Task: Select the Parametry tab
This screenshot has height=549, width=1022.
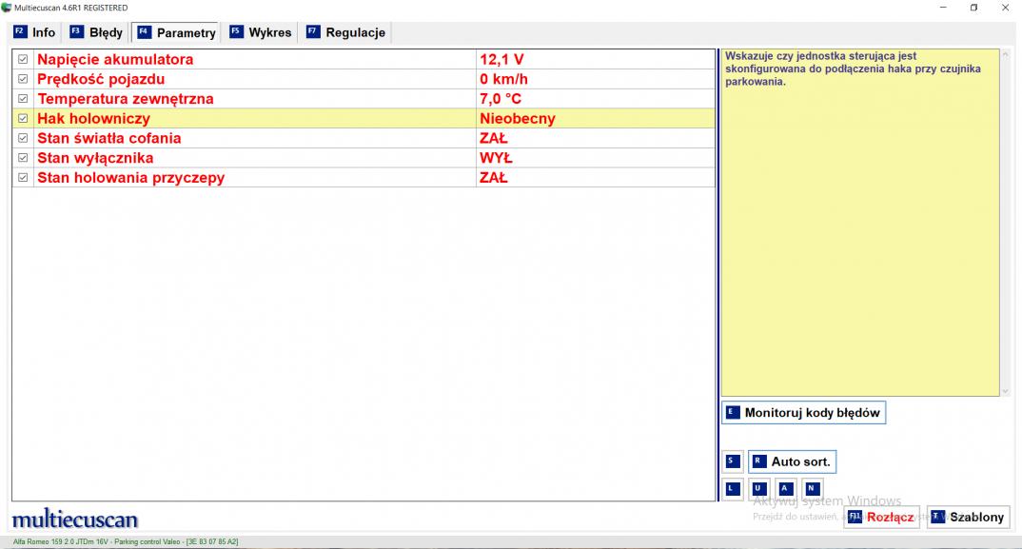Action: pos(176,32)
